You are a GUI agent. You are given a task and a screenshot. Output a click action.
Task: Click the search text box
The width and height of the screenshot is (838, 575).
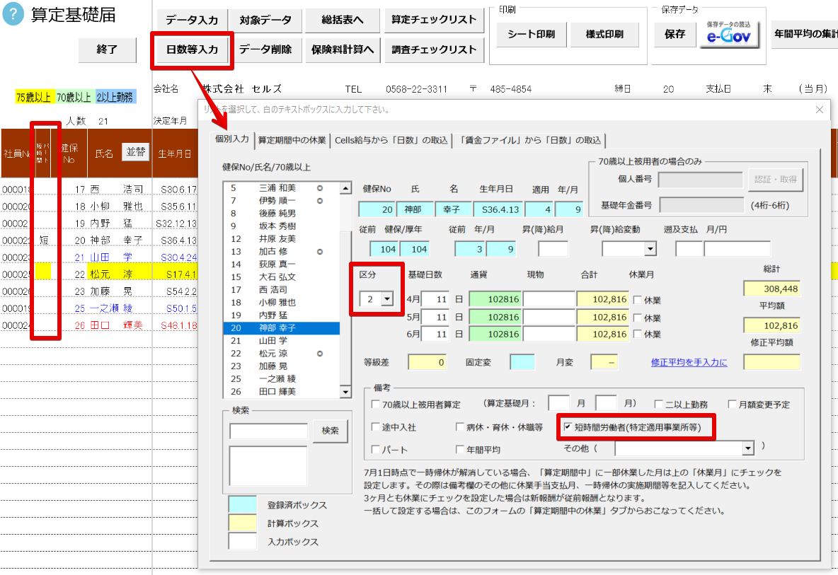pyautogui.click(x=268, y=431)
